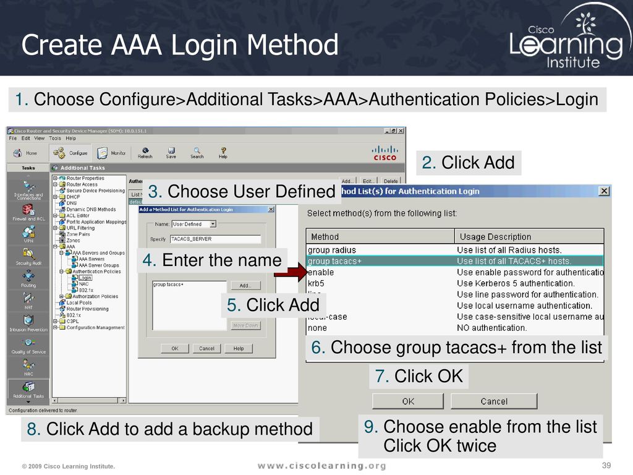Image resolution: width=633 pixels, height=475 pixels.
Task: Click Cancel in Add a Method List dialog
Action: 206,348
